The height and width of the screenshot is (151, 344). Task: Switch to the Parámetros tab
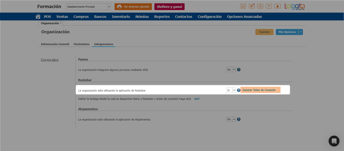[81, 44]
